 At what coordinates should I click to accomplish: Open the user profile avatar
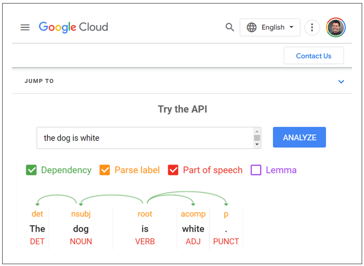click(336, 28)
